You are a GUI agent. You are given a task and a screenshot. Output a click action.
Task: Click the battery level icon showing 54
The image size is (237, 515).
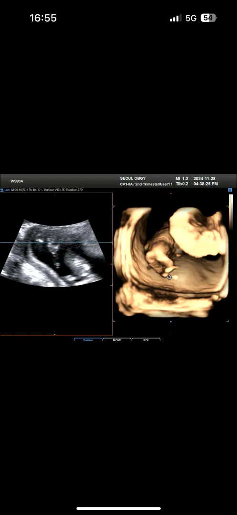pos(208,18)
